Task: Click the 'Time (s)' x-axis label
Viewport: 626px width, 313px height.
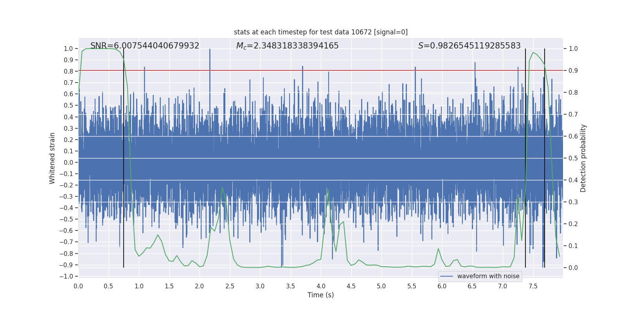Action: (x=320, y=295)
